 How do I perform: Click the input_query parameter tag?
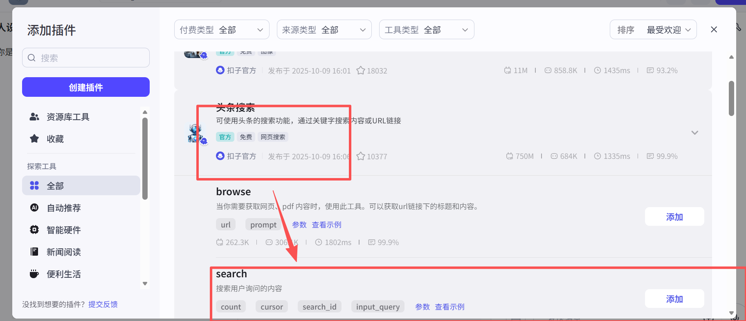(378, 307)
